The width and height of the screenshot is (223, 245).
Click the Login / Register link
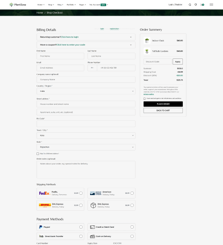pos(175,4)
